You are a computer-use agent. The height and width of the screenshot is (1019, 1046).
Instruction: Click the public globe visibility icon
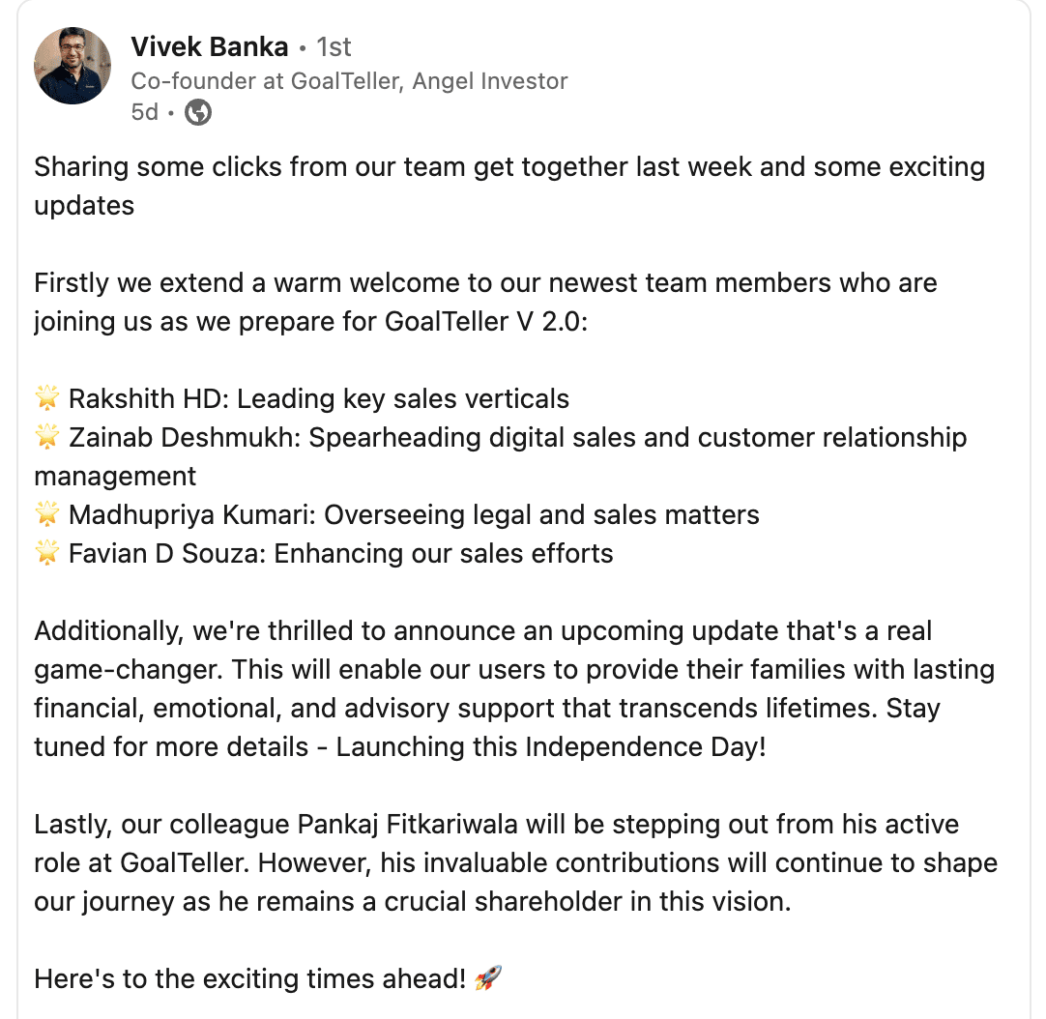point(198,112)
